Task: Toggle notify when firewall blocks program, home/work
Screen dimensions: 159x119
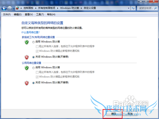Action: [x=37, y=51]
